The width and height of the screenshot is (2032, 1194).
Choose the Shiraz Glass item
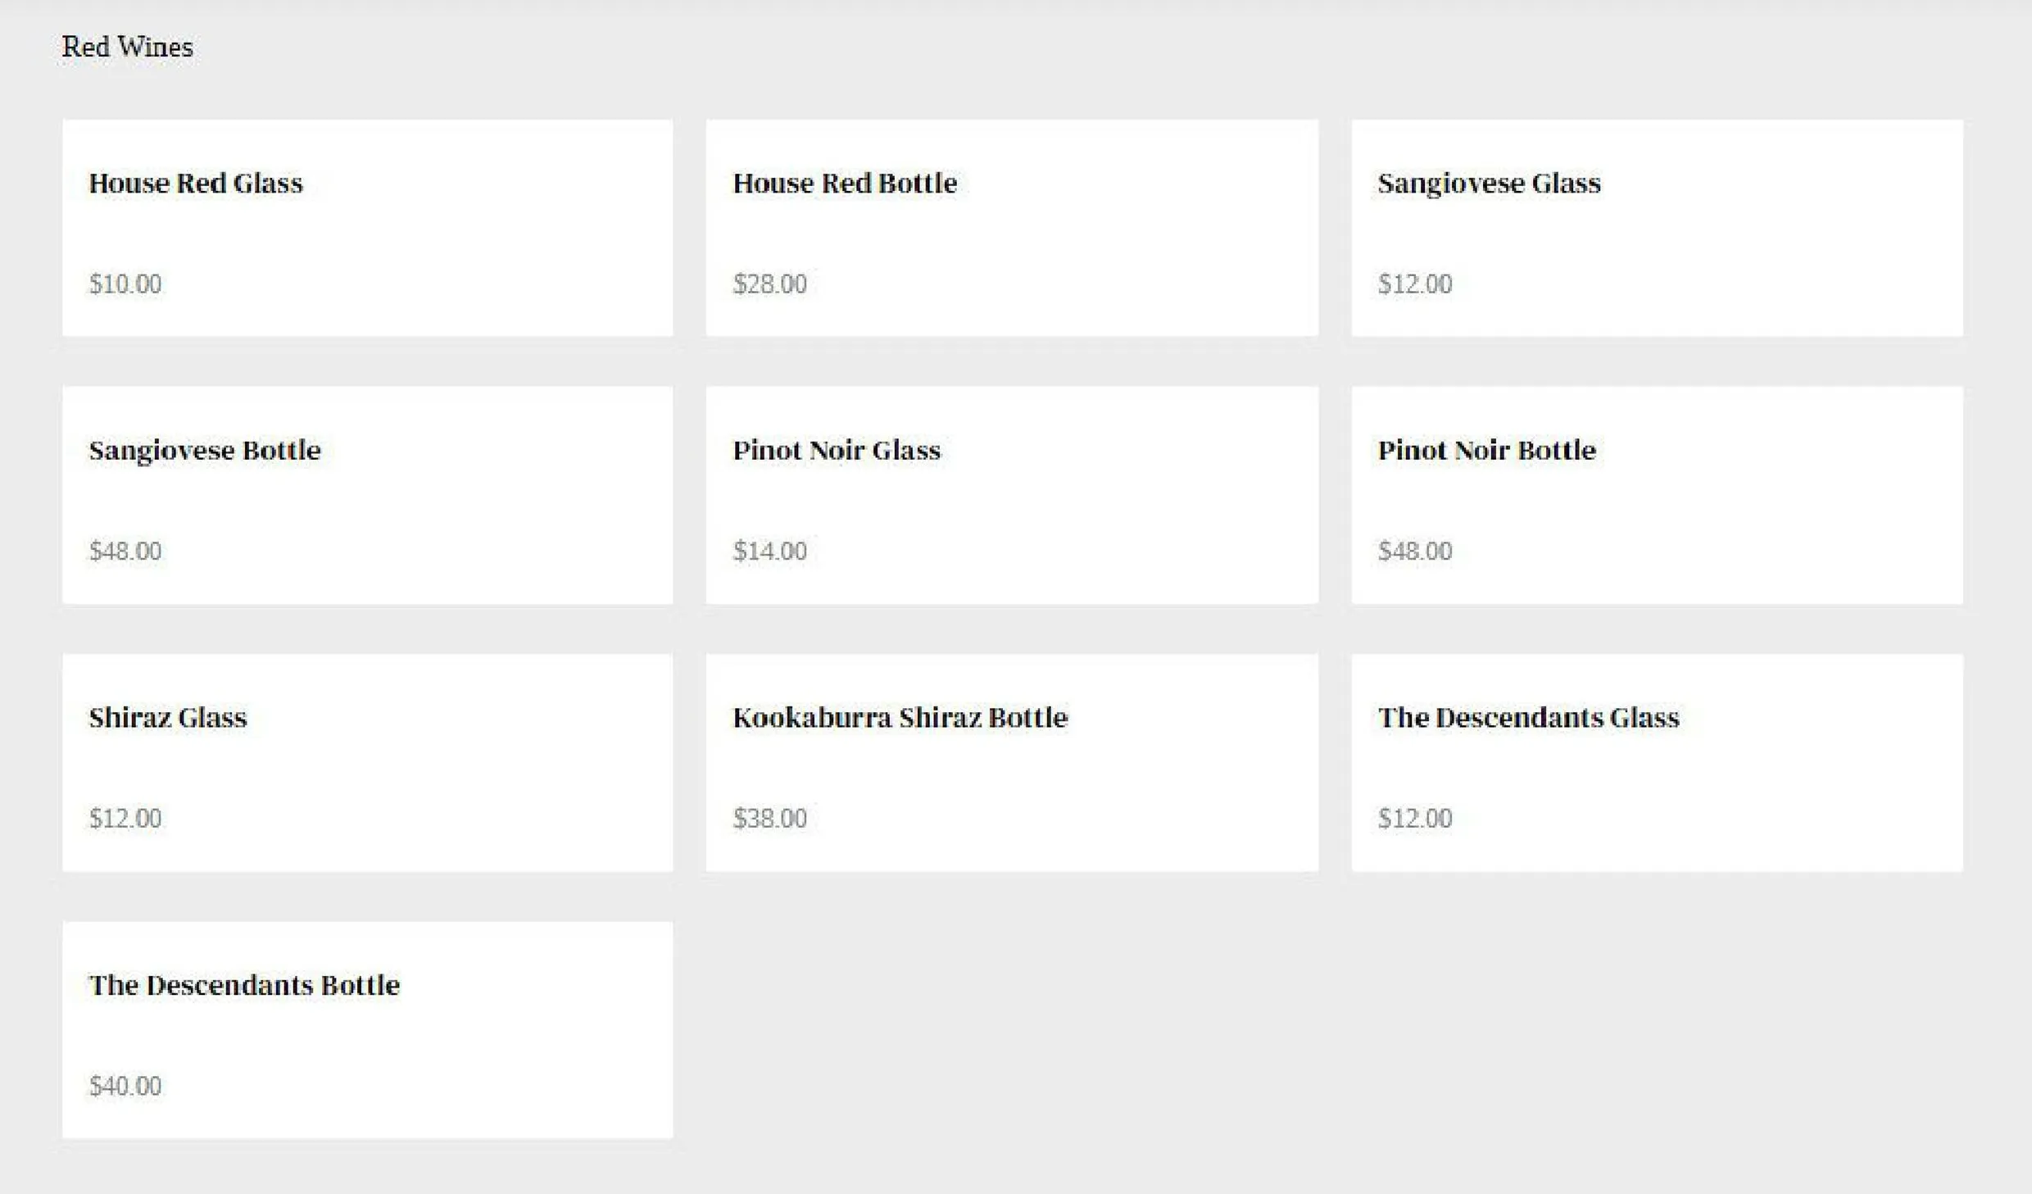[368, 762]
